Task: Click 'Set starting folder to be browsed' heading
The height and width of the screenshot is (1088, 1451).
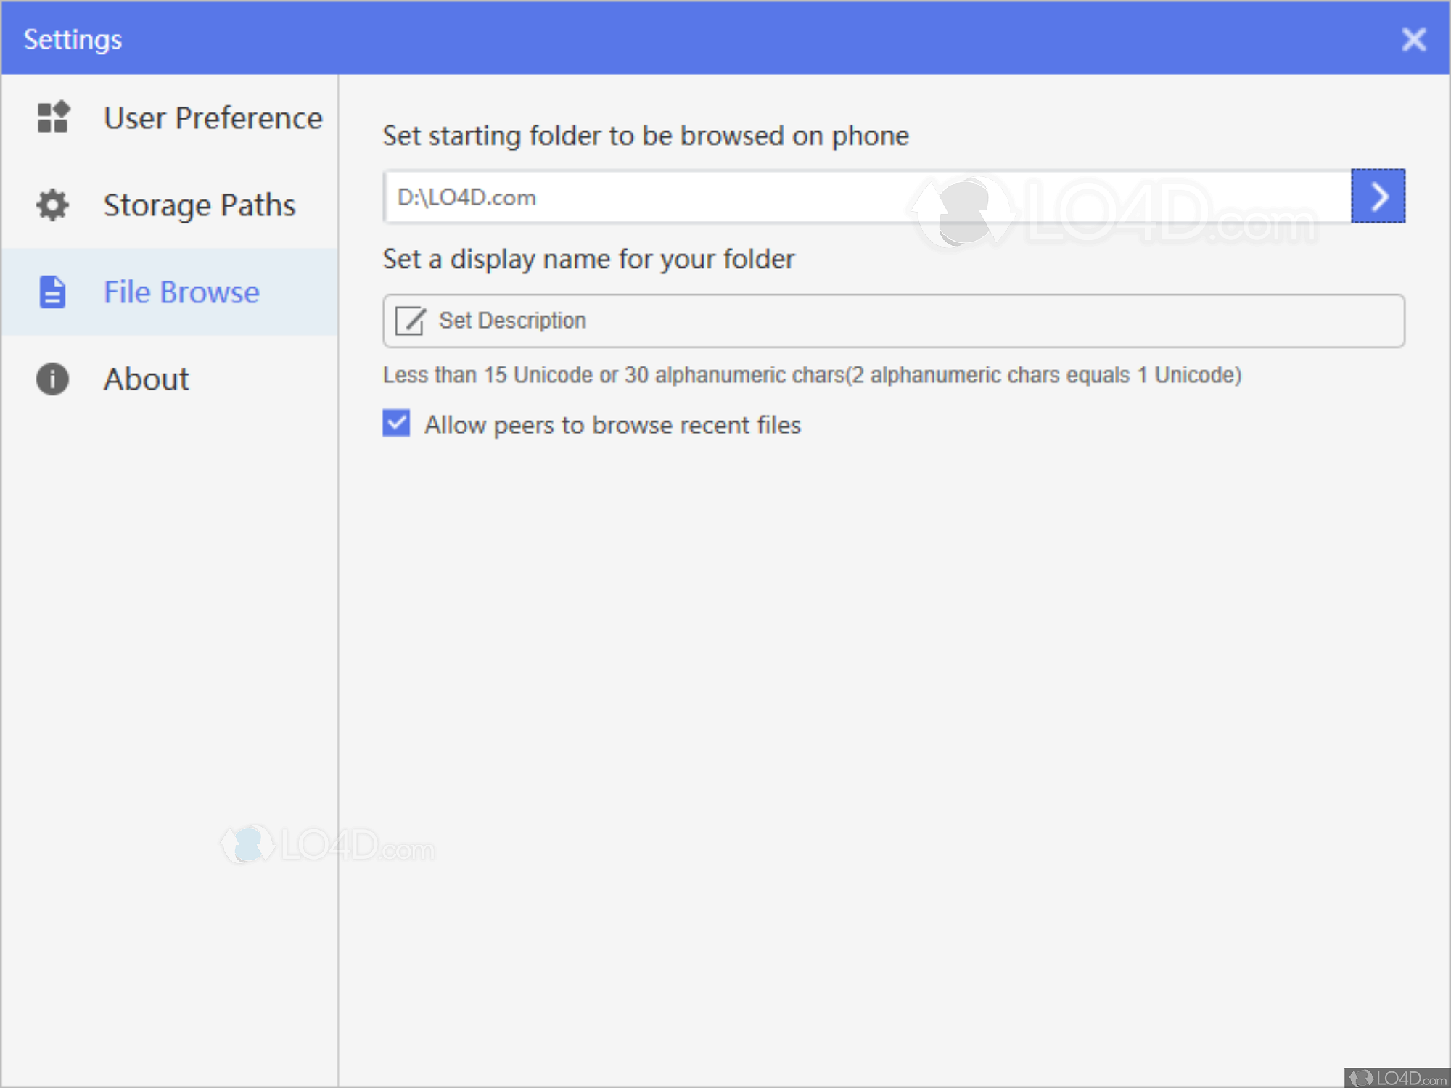Action: [645, 136]
